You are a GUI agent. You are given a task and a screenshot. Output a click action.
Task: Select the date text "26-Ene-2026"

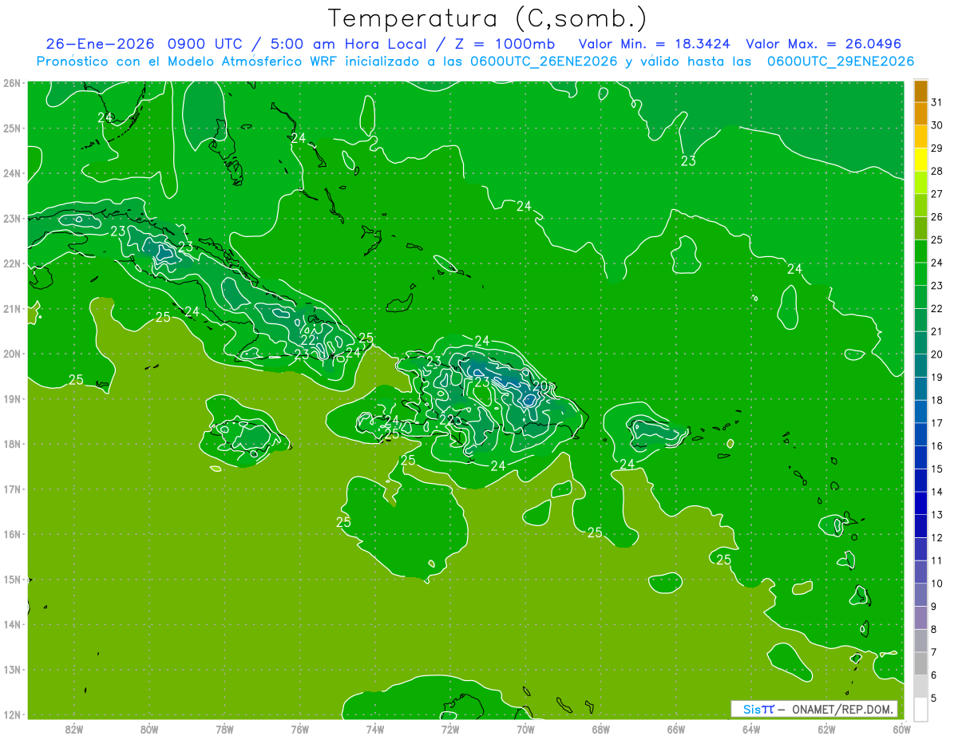[x=100, y=44]
